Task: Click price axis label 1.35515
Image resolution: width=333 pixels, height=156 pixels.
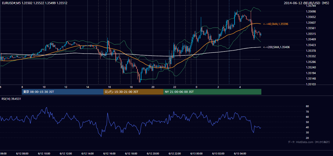Action: pos(311,34)
